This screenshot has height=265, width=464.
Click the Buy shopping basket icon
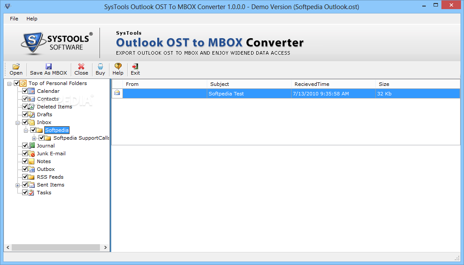pyautogui.click(x=100, y=66)
